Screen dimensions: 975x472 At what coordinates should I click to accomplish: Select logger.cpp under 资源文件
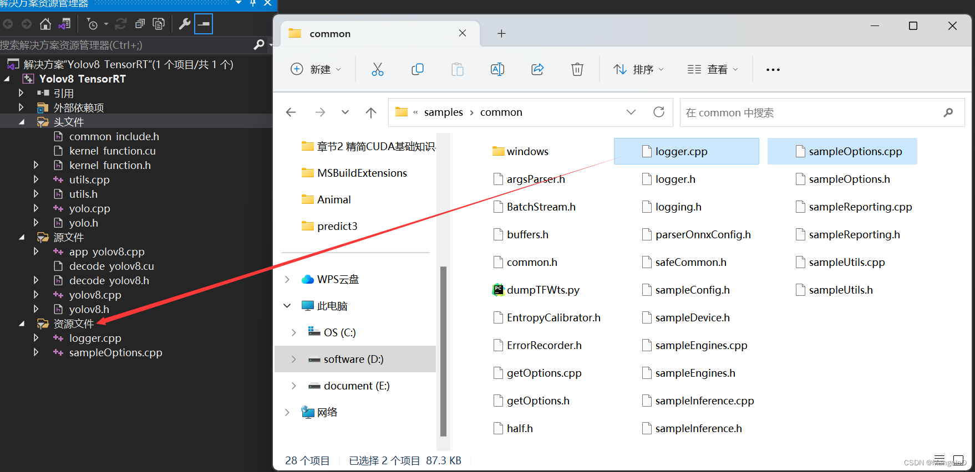(95, 338)
